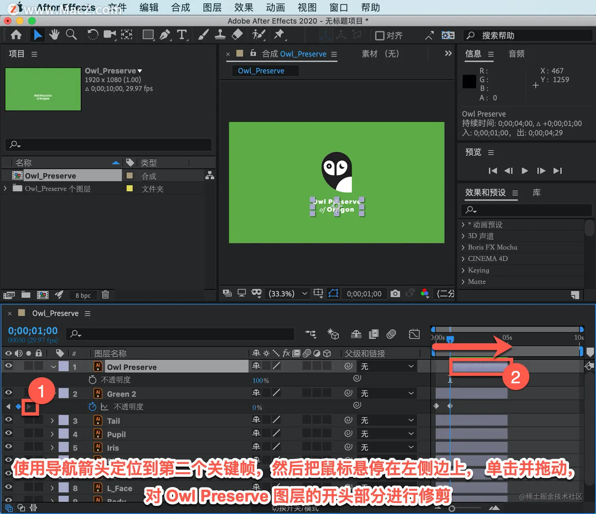Jump to first frame in preview
The image size is (596, 514).
[x=493, y=171]
